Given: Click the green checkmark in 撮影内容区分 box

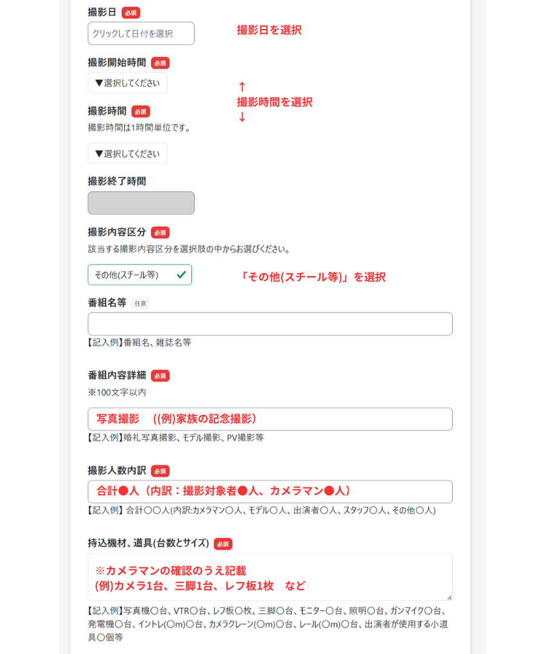Looking at the screenshot, I should click(181, 274).
